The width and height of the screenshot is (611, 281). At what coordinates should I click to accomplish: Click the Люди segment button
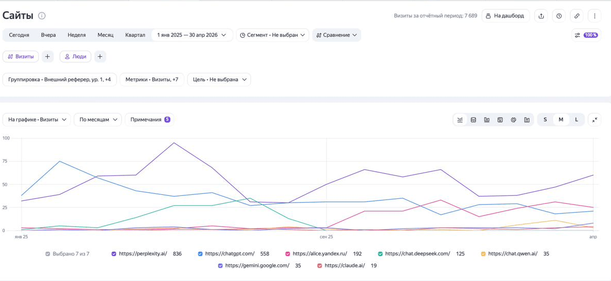click(x=75, y=56)
